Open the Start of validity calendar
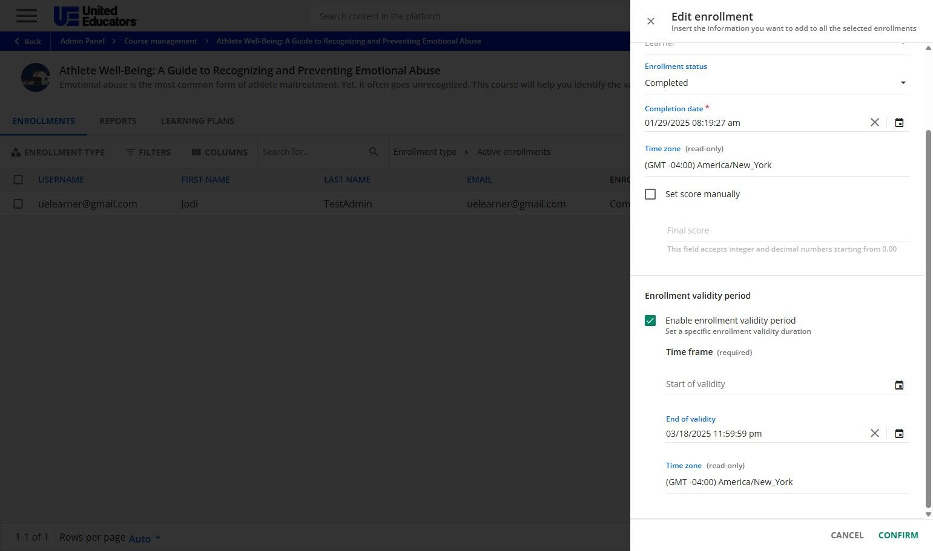Screen dimensions: 933x551 pyautogui.click(x=899, y=385)
